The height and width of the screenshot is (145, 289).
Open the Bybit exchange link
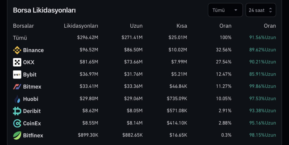(30, 74)
